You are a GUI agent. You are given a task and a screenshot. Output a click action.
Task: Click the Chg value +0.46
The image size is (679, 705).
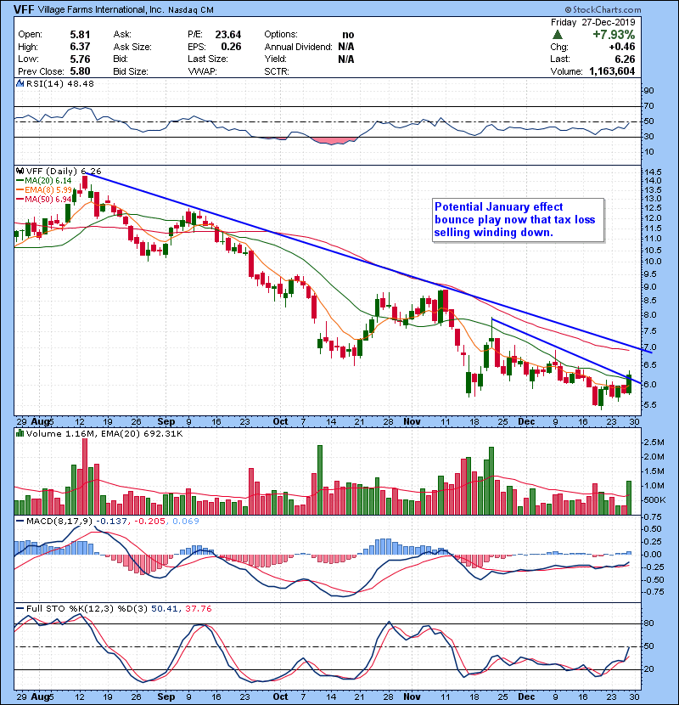click(622, 47)
